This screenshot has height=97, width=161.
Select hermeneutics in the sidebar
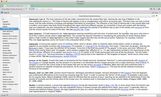6,63
